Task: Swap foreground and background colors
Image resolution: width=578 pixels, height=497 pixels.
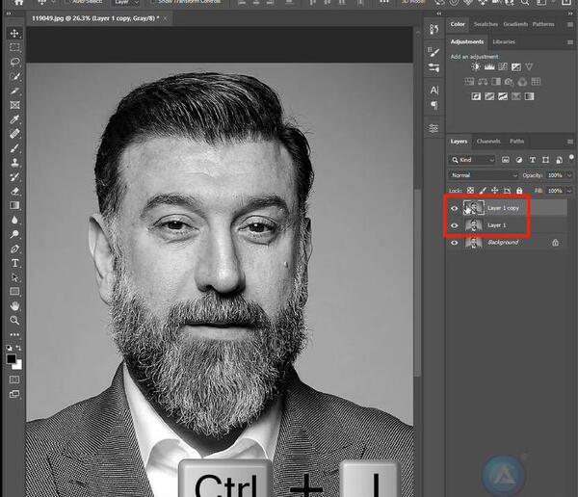Action: coord(18,348)
